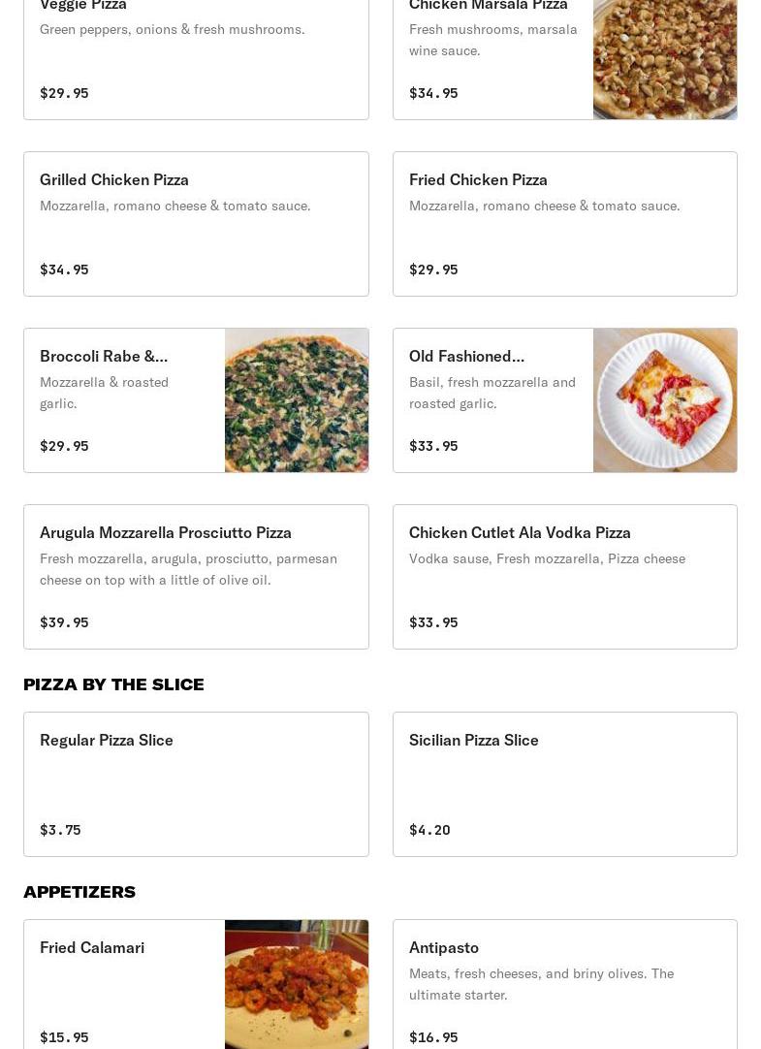Click the Appetizers section heading
Viewport: 761px width, 1049px height.
pyautogui.click(x=79, y=892)
